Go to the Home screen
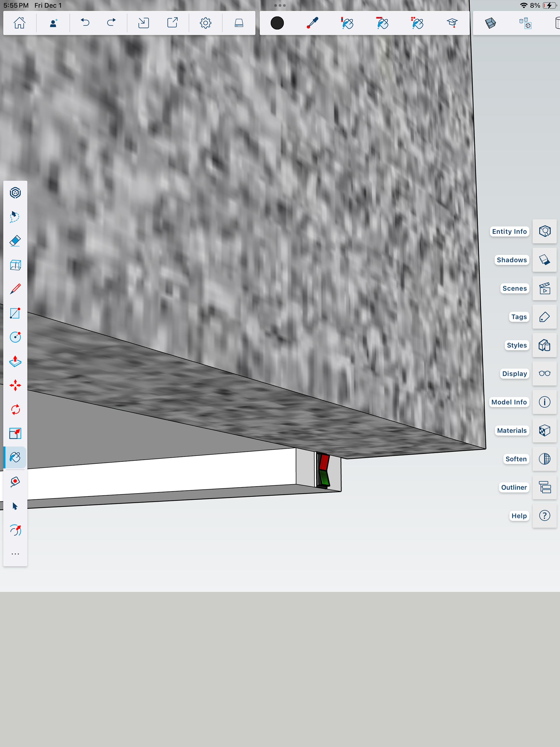Screen dimensions: 560x747 pyautogui.click(x=19, y=23)
